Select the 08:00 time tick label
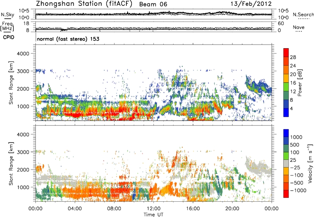The width and height of the screenshot is (314, 217). (114, 209)
